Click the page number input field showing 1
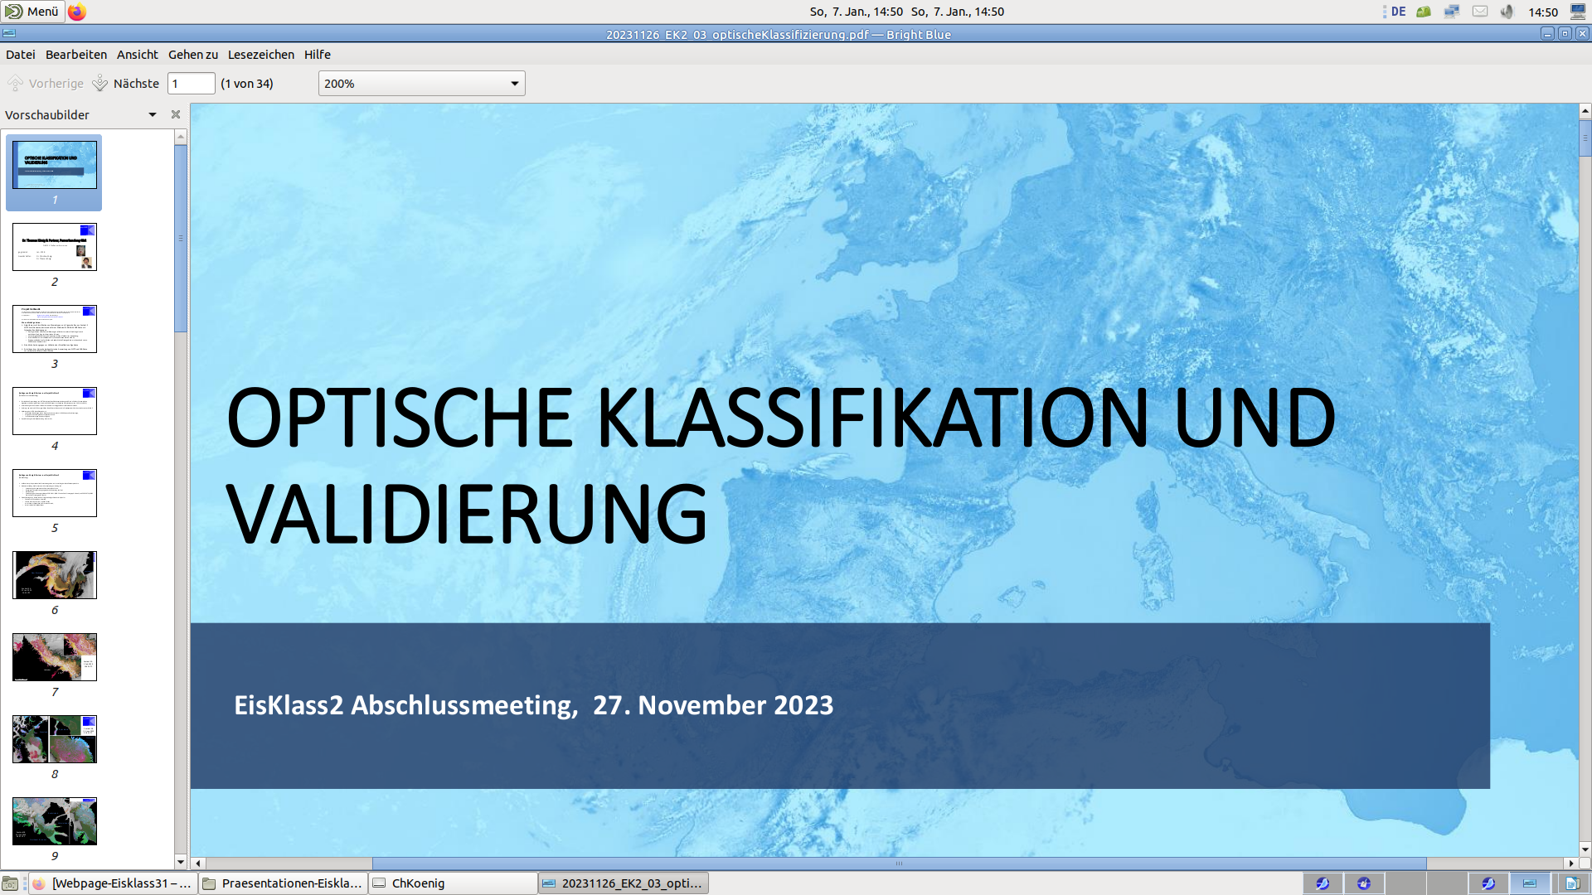 click(191, 83)
